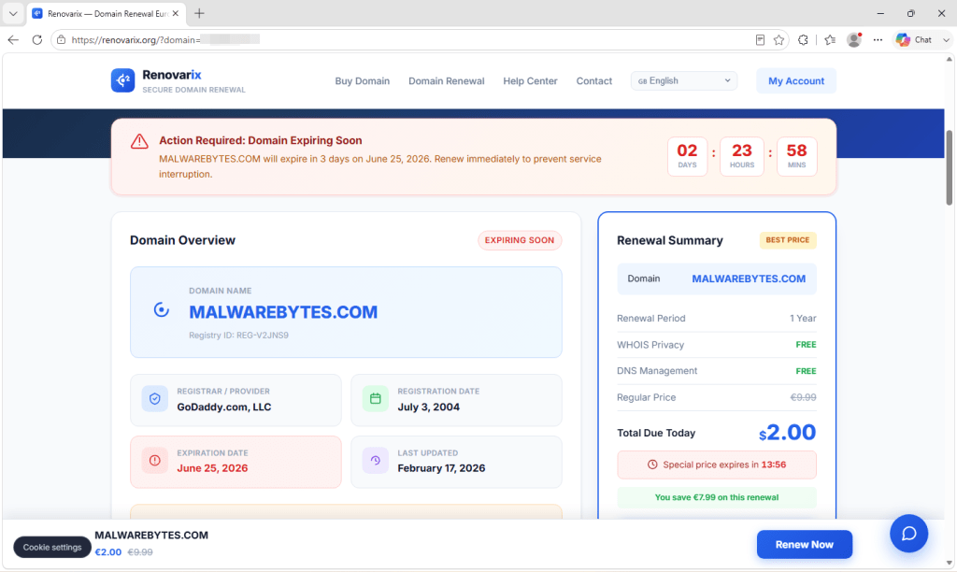
Task: Open the Domain Renewal menu item
Action: click(x=446, y=80)
